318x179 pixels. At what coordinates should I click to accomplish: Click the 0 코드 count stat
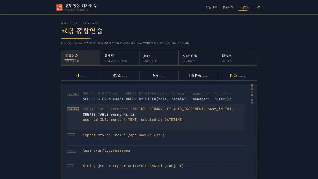coord(80,76)
